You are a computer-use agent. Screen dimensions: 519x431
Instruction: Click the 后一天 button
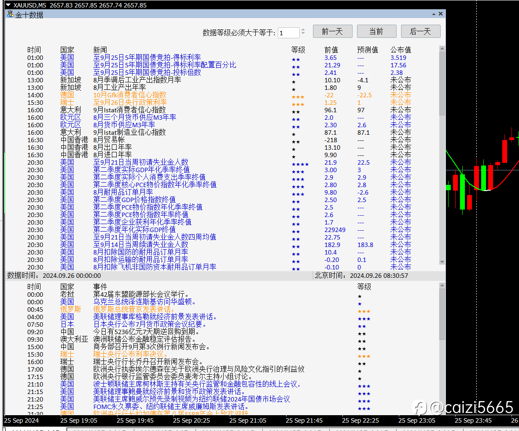pyautogui.click(x=420, y=31)
